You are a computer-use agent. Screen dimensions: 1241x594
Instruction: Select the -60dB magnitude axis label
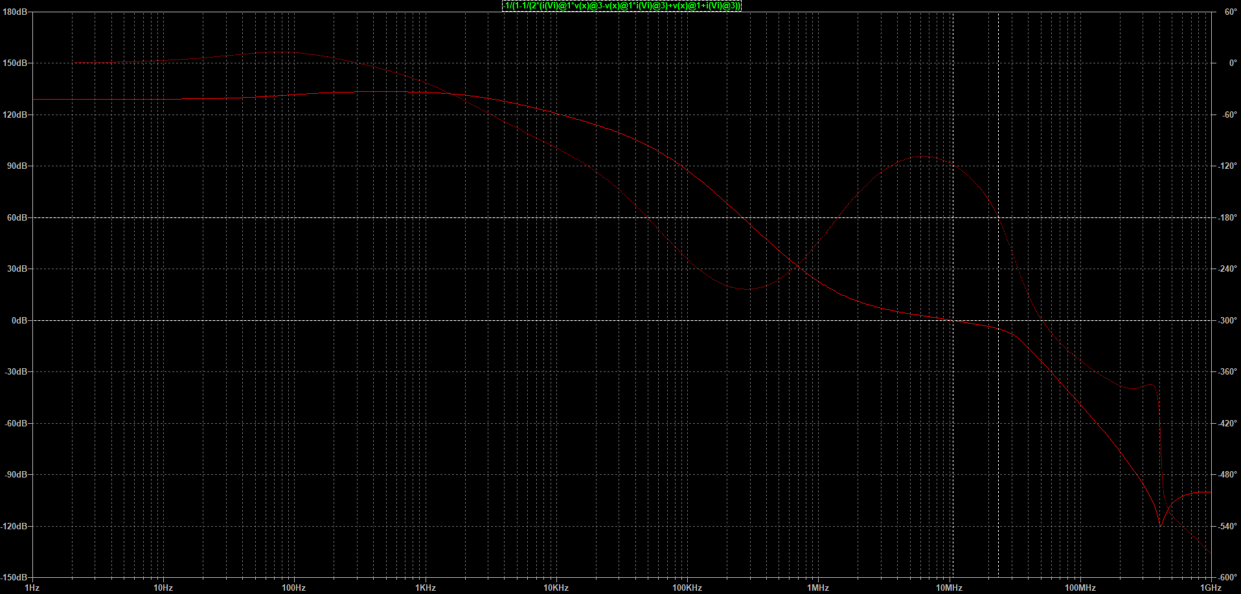point(15,423)
